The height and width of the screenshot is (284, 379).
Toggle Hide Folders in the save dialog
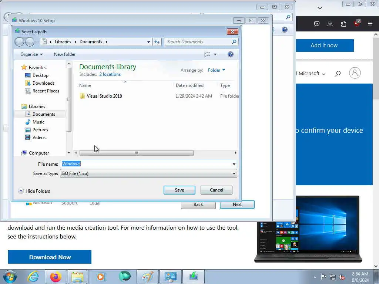tap(34, 191)
